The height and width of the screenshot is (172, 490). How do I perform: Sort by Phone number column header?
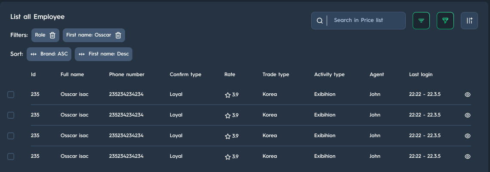click(x=126, y=74)
